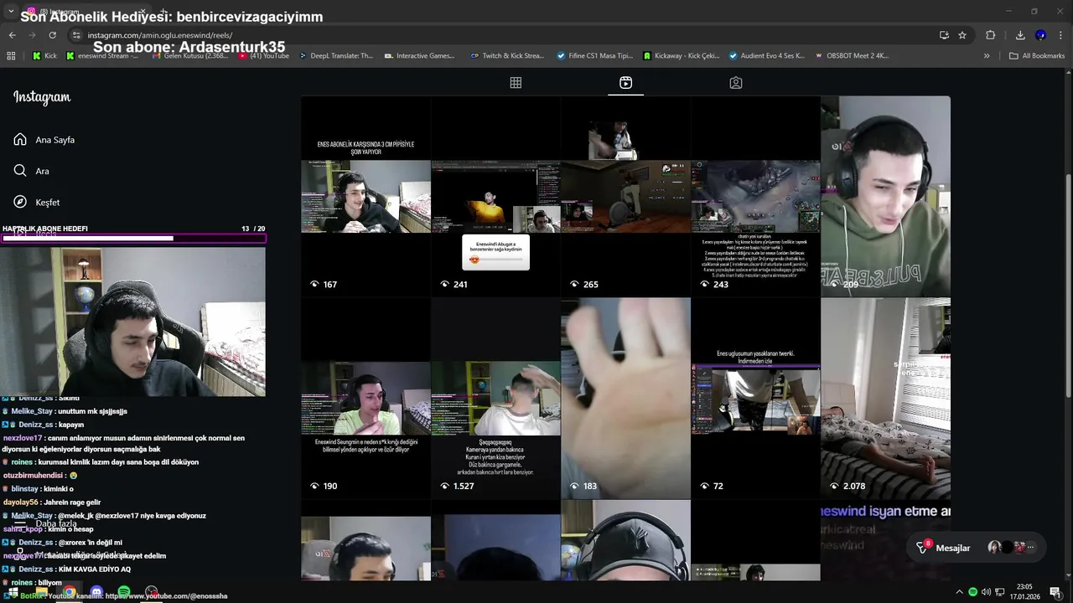Image resolution: width=1073 pixels, height=603 pixels.
Task: Open the Mesajlar messages button
Action: 977,548
